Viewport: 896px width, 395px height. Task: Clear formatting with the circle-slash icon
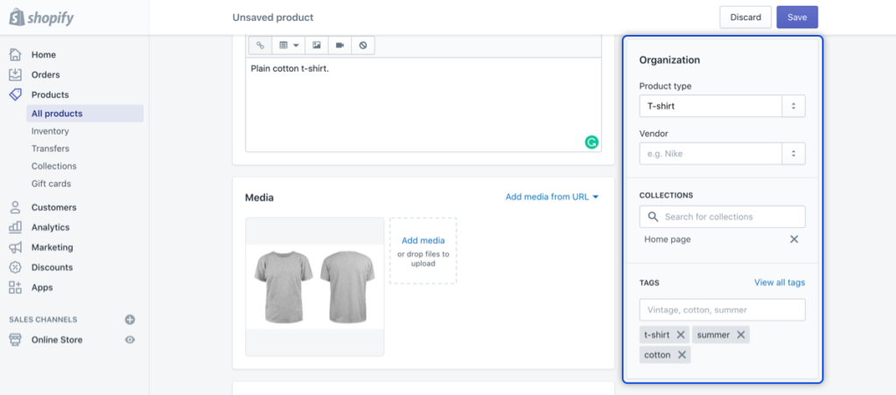tap(363, 45)
